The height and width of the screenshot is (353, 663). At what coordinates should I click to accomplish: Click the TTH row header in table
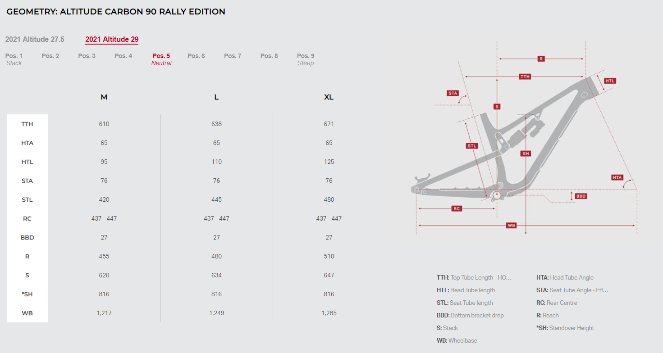[x=27, y=124]
